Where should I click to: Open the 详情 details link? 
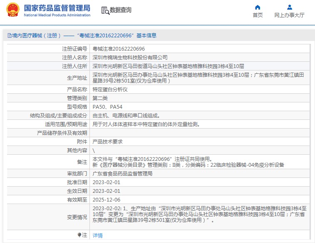click(x=98, y=236)
